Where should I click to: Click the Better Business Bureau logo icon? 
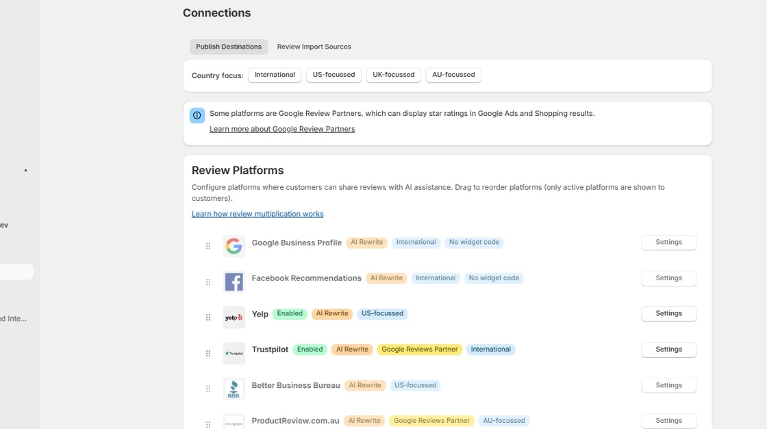[x=234, y=389]
